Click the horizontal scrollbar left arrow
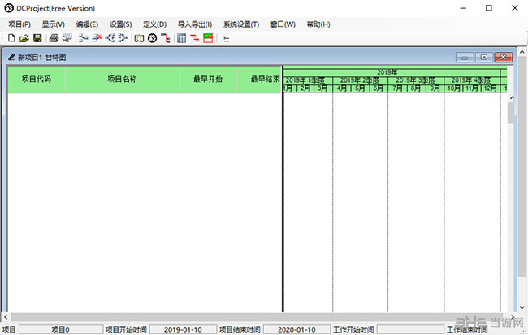This screenshot has width=528, height=335. point(6,317)
